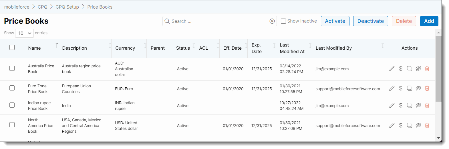Check the Australia Price Book row checkbox

pyautogui.click(x=12, y=68)
